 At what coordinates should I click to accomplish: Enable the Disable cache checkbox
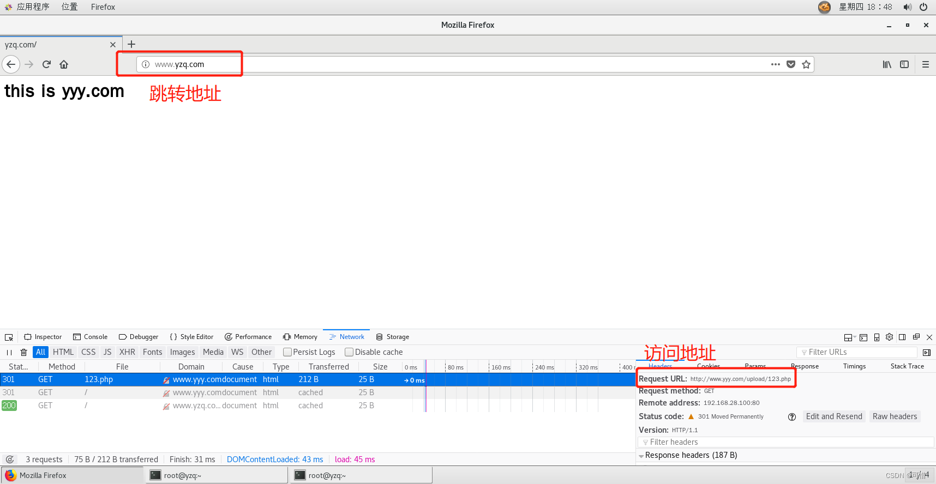[349, 352]
